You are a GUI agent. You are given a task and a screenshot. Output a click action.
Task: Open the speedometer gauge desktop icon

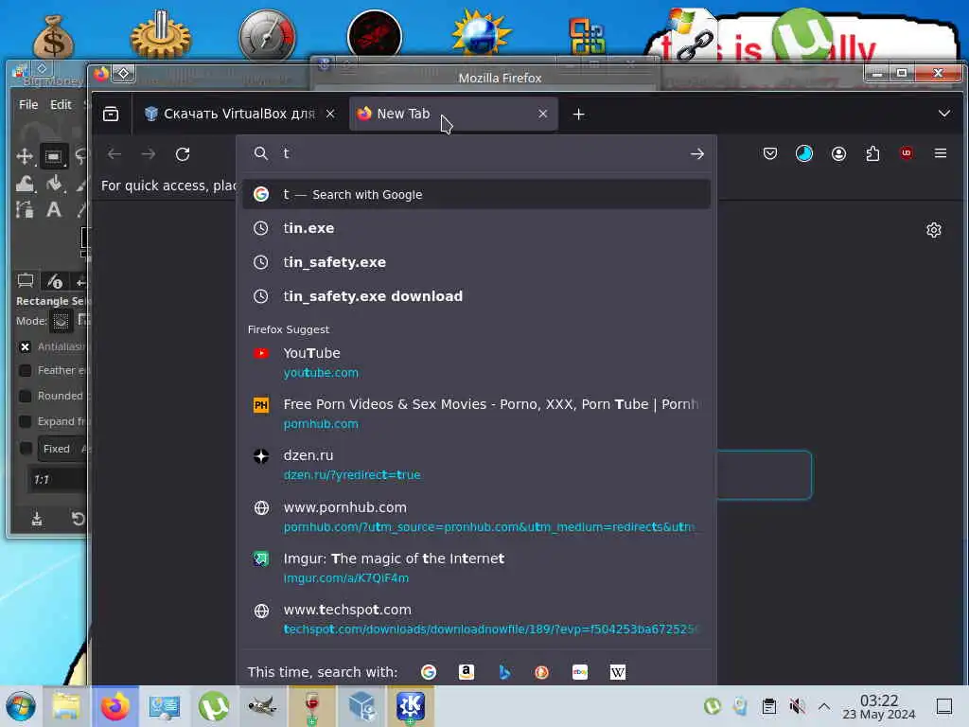pos(267,35)
